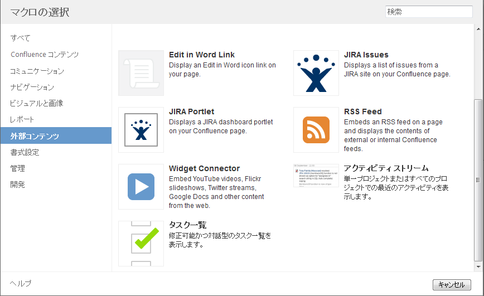The width and height of the screenshot is (484, 296).
Task: Select the highlighted 外部コンテンツ category
Action: tap(56, 135)
